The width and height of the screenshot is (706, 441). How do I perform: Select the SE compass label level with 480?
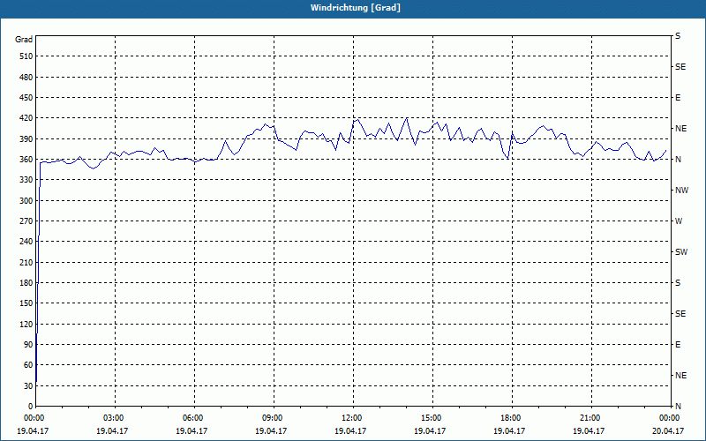tap(680, 67)
